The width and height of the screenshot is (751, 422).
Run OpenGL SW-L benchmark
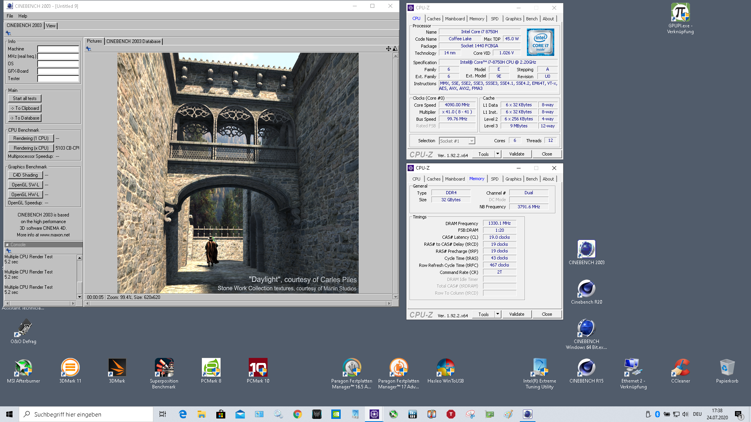click(x=25, y=185)
